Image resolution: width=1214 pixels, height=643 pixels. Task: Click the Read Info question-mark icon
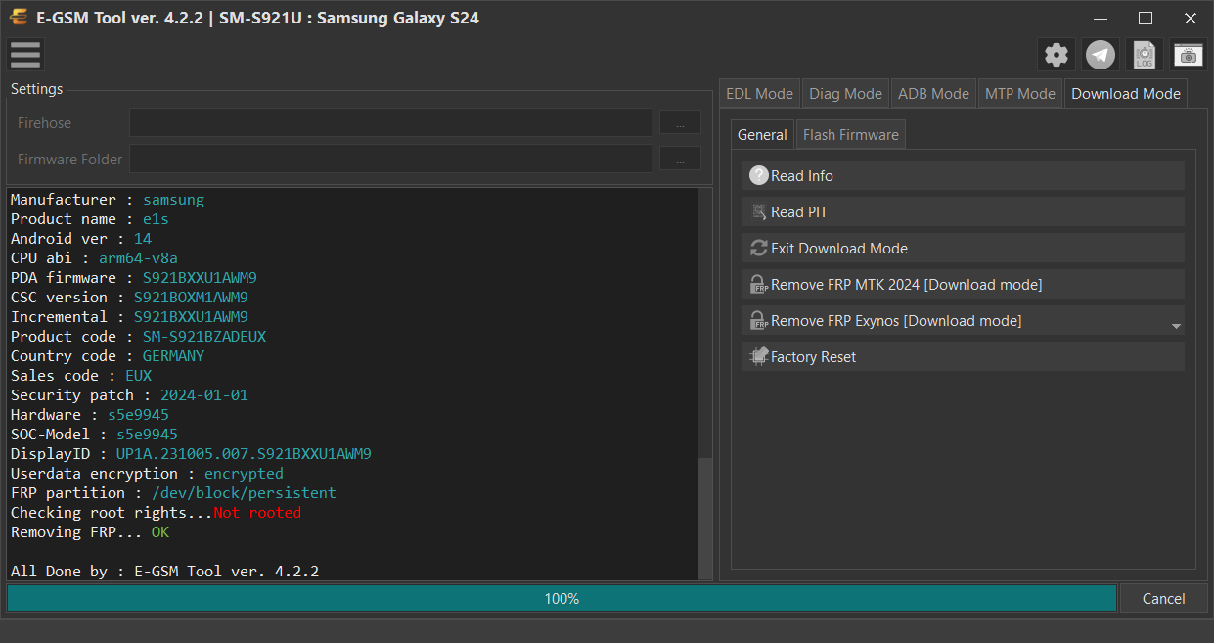pyautogui.click(x=759, y=176)
